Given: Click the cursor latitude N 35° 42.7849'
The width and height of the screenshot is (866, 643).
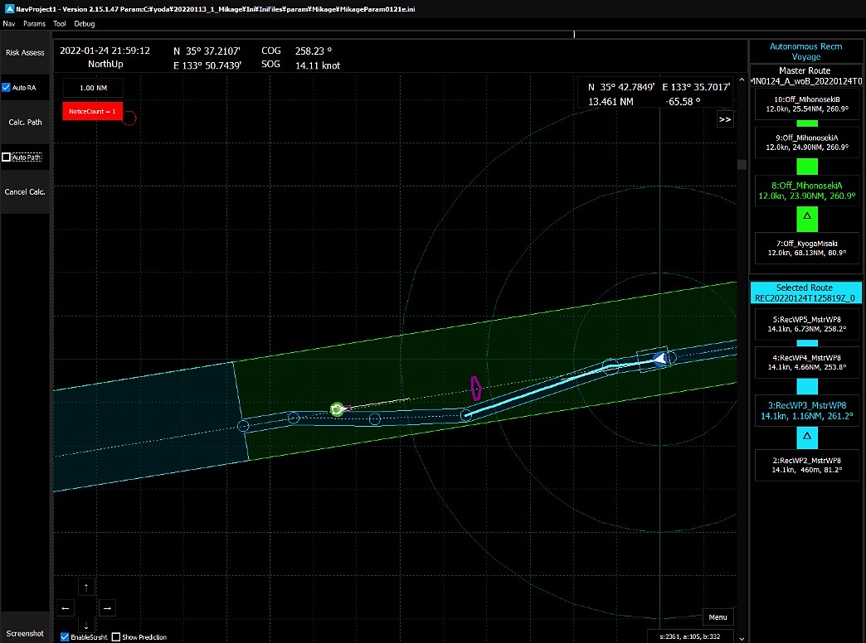Looking at the screenshot, I should coord(621,87).
